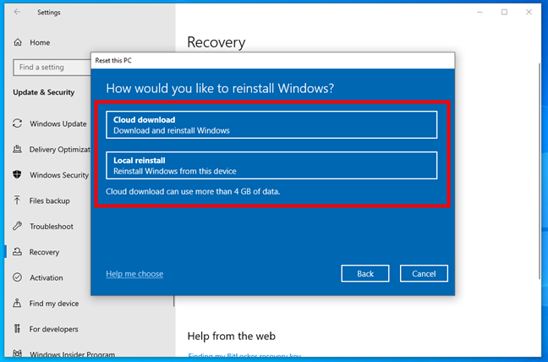The height and width of the screenshot is (362, 548).
Task: Click the Delivery Optimization icon
Action: [17, 149]
